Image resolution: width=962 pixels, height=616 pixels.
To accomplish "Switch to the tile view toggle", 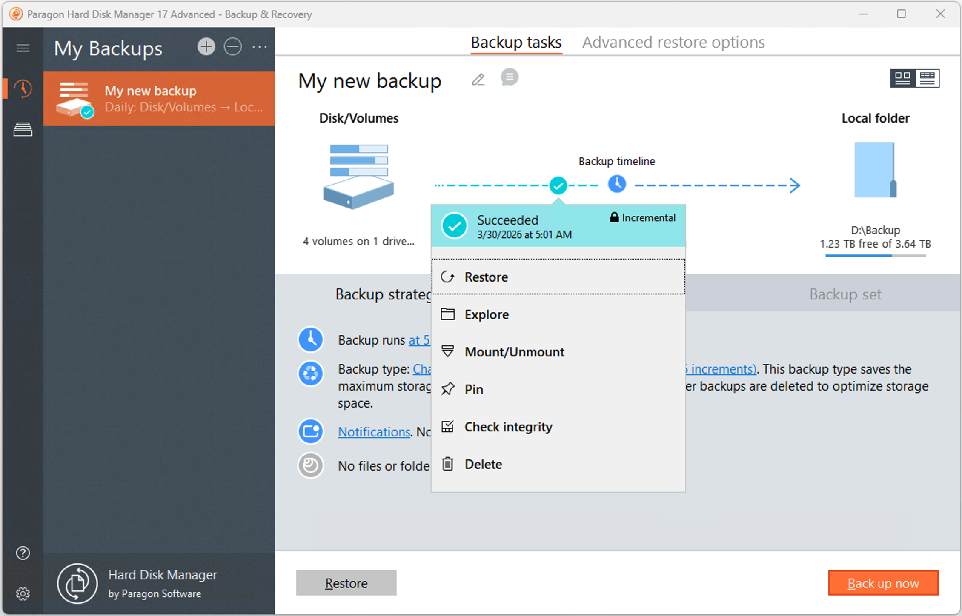I will 902,78.
